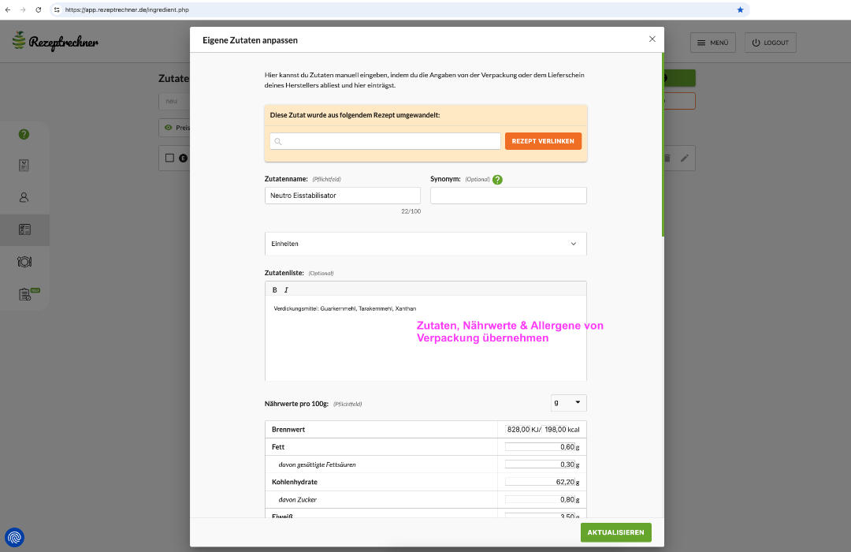
Task: Open the plate and cutlery sidebar icon
Action: tap(24, 261)
